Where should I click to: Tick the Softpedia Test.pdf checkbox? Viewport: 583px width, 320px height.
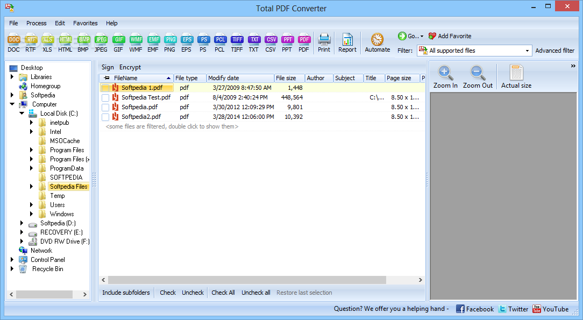pyautogui.click(x=105, y=98)
